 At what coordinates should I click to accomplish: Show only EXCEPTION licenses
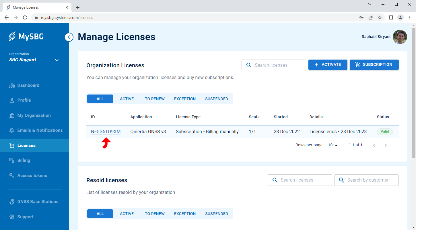point(185,99)
